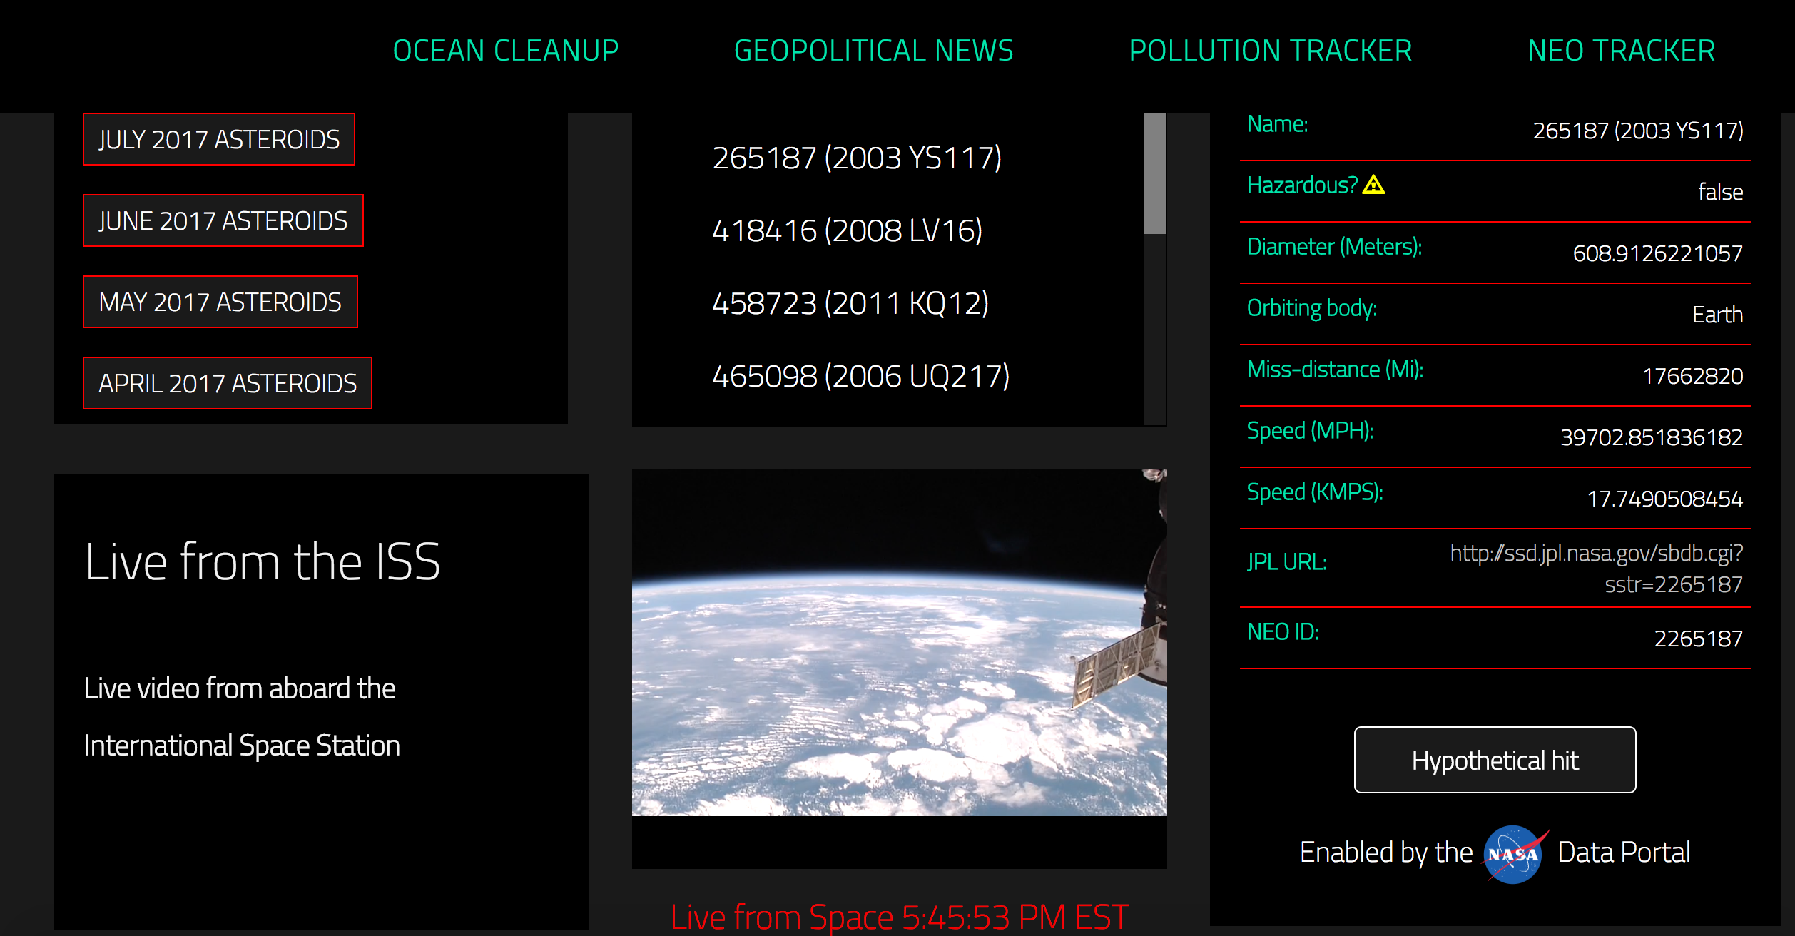Select asteroid 465098 (2006 UQ217)

(860, 376)
